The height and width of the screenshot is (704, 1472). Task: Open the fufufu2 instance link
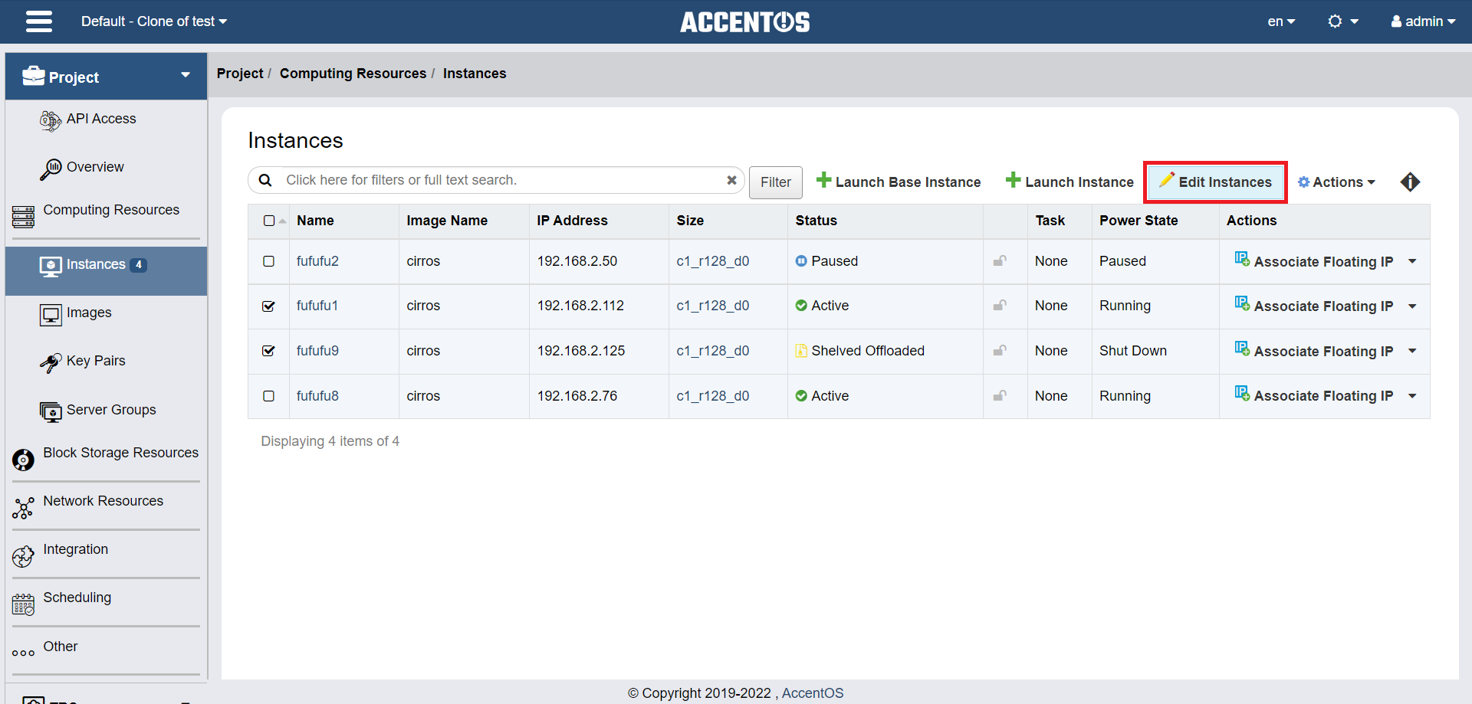317,261
